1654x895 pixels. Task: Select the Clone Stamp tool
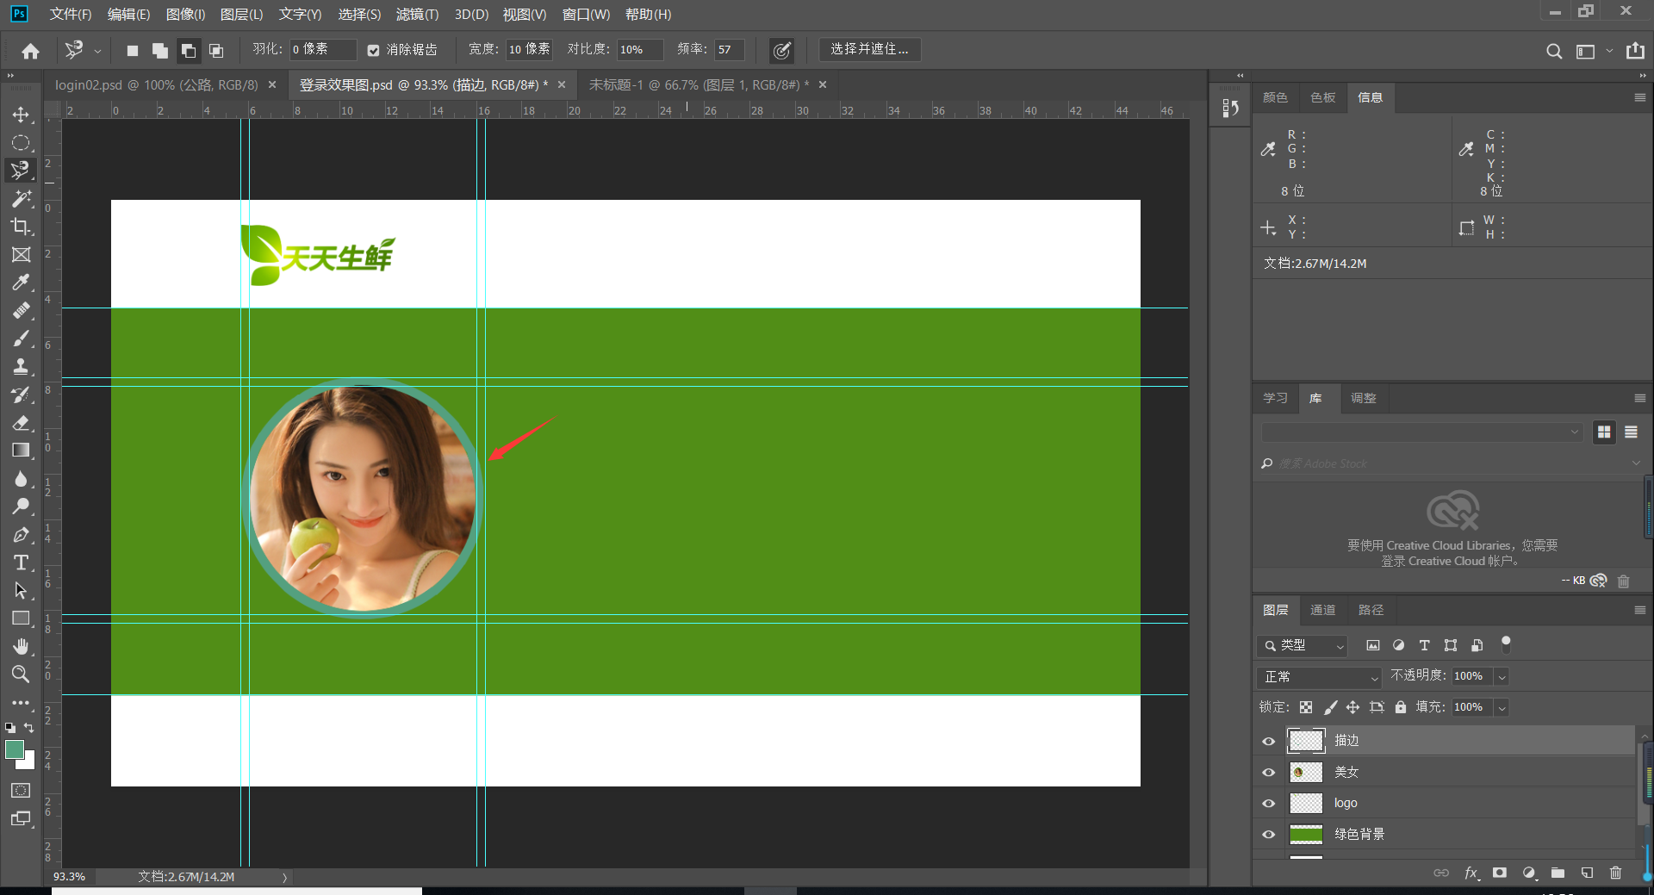click(21, 366)
